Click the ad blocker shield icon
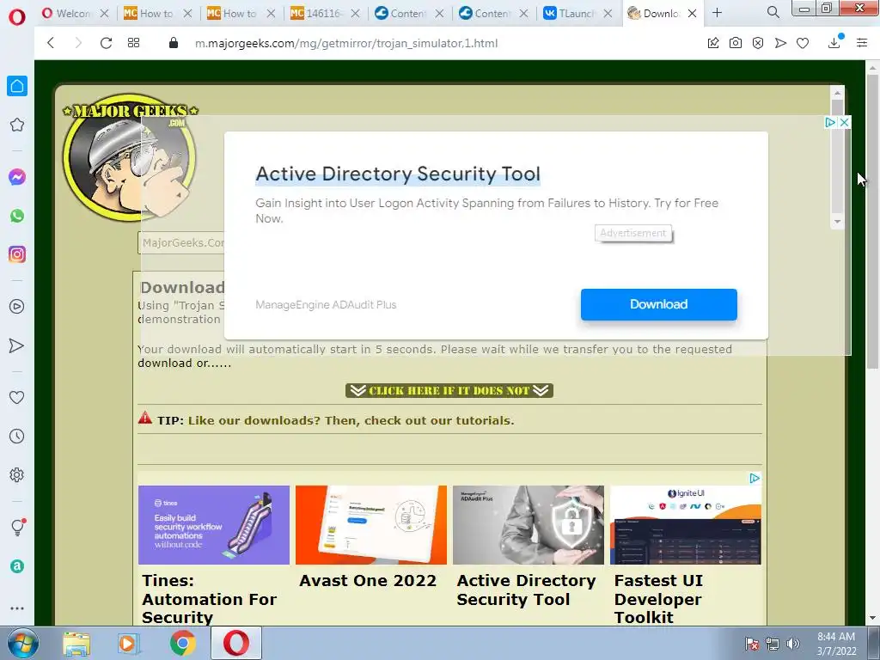Screen dimensions: 880x660 pyautogui.click(x=758, y=43)
